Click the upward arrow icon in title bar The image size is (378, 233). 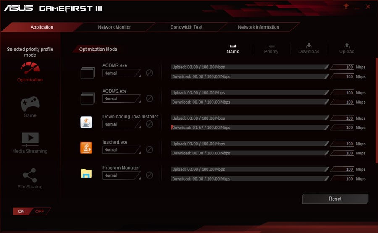[x=346, y=6]
